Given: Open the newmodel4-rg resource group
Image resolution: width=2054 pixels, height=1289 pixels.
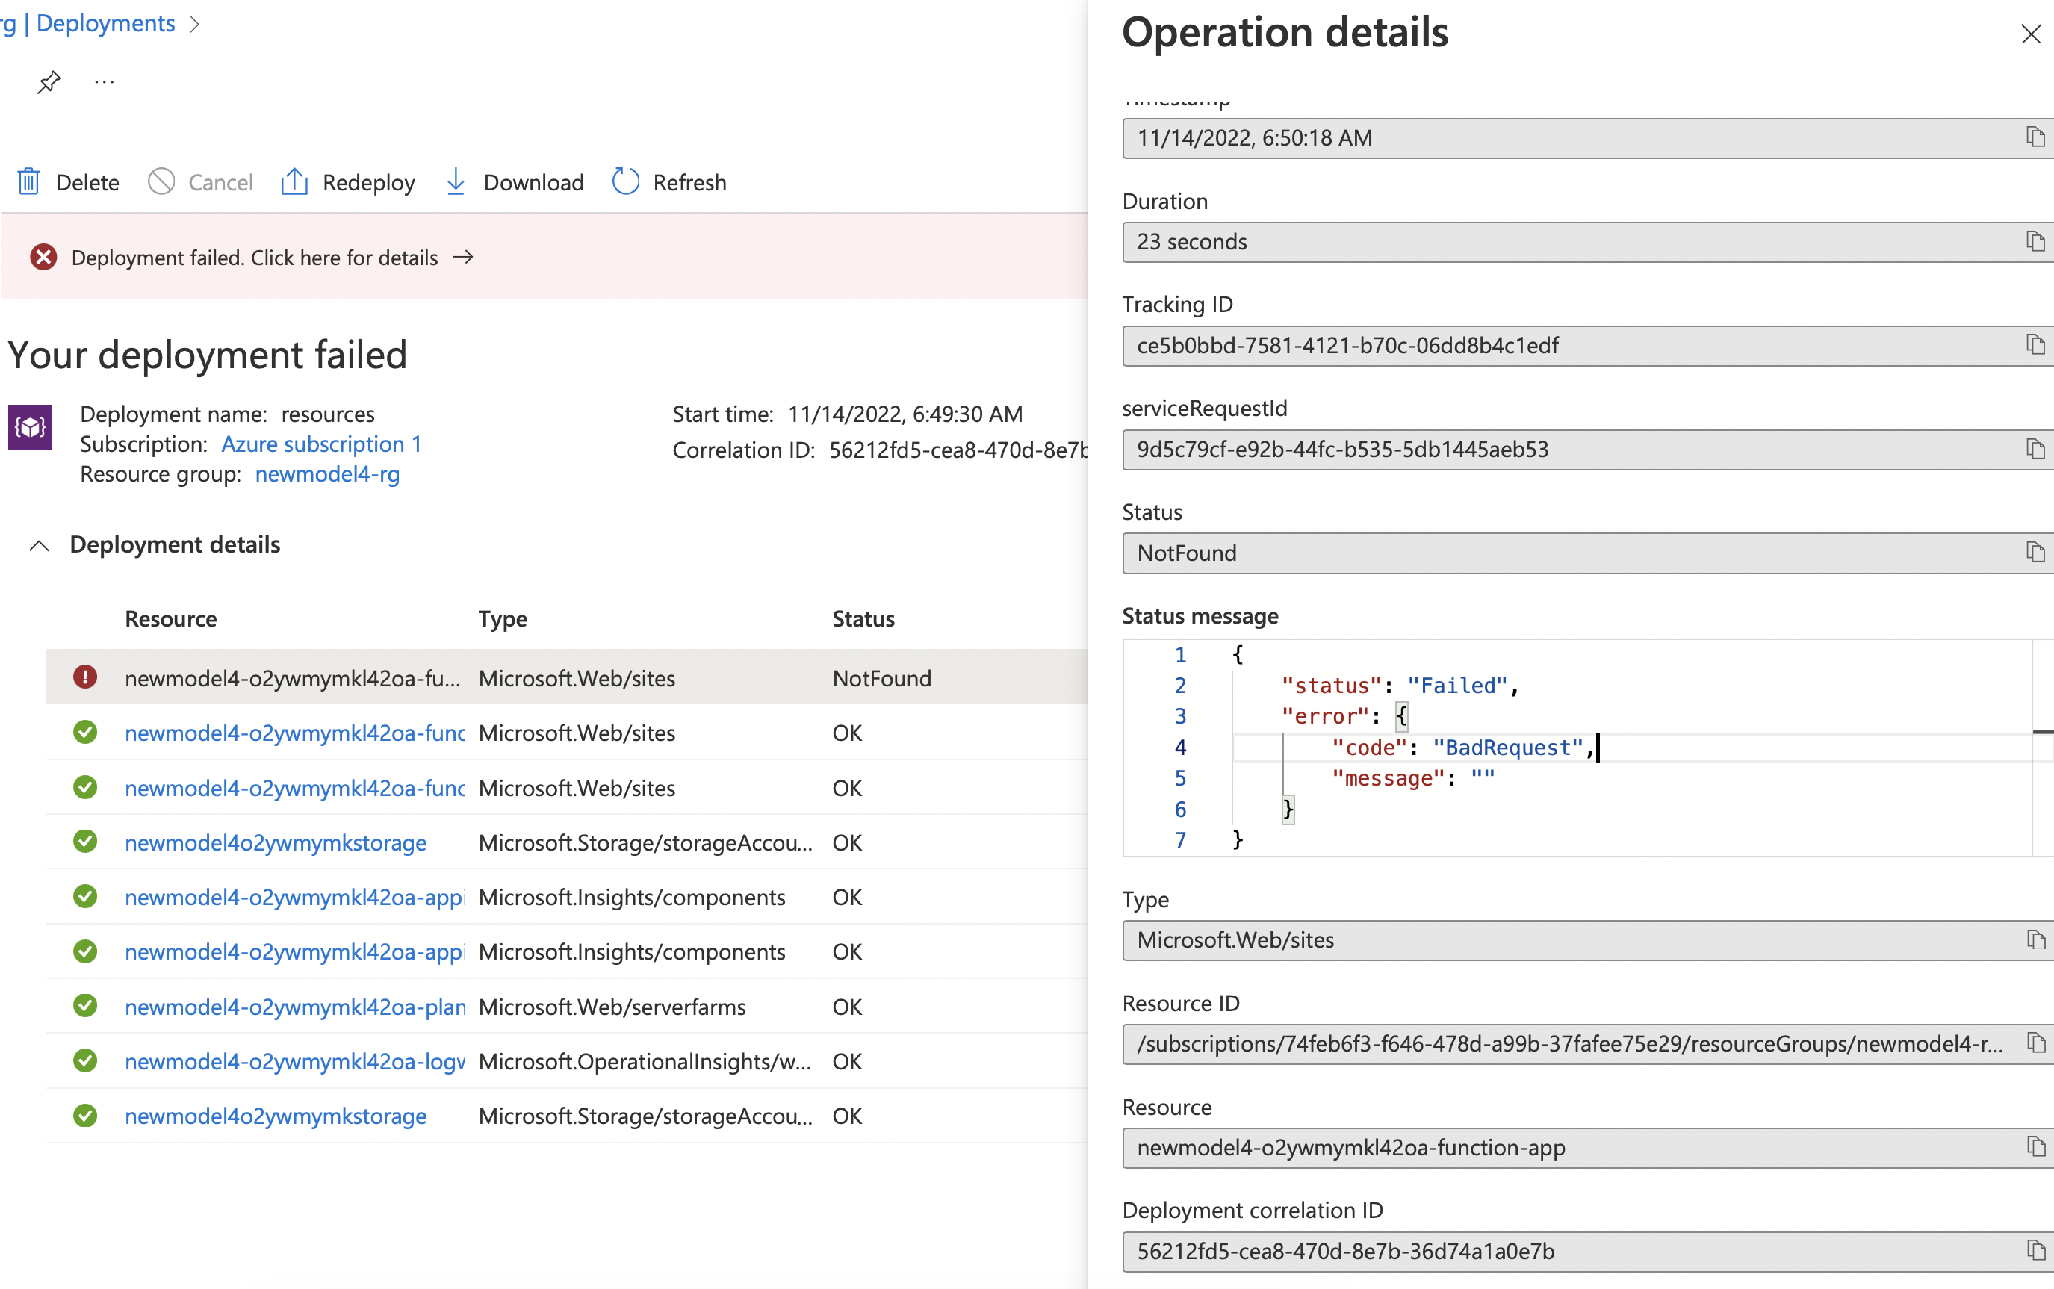Looking at the screenshot, I should click(326, 474).
